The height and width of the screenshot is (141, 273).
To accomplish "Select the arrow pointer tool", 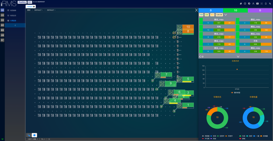I will click(29, 135).
